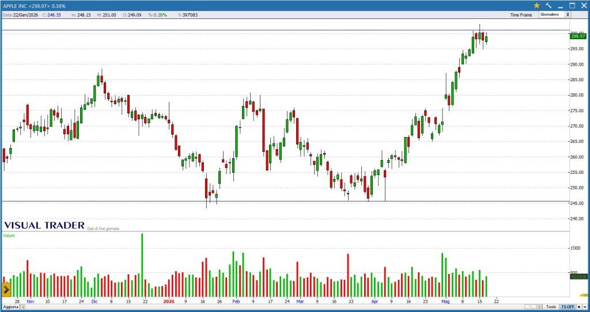Open the Tools menu button
Viewport: 590px width, 312px height.
[x=551, y=307]
